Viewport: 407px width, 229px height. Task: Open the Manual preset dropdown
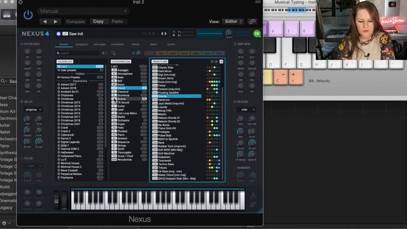(83, 11)
